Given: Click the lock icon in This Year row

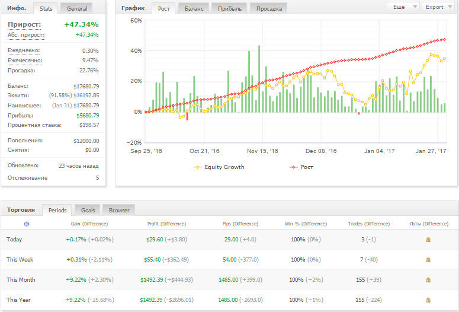Looking at the screenshot, I should pos(428,300).
